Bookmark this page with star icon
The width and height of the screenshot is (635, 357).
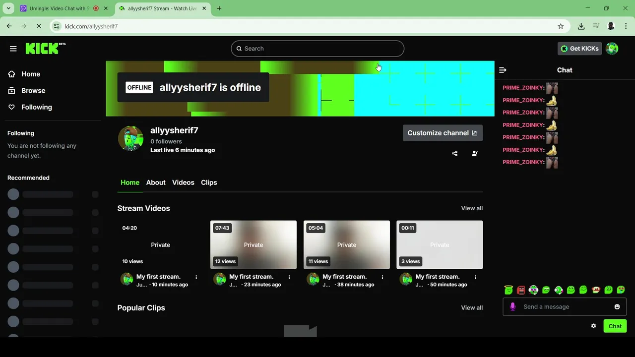coord(561,26)
